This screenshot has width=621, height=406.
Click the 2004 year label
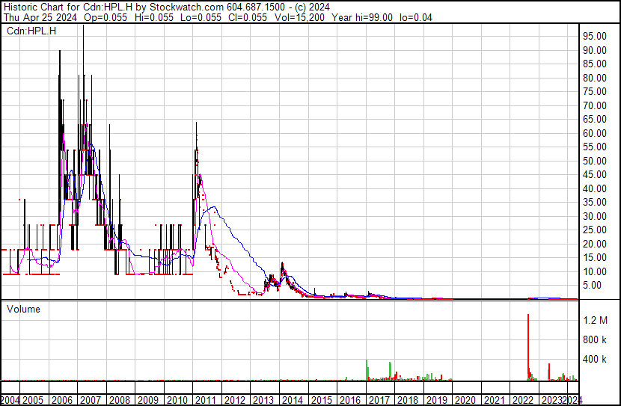10,400
